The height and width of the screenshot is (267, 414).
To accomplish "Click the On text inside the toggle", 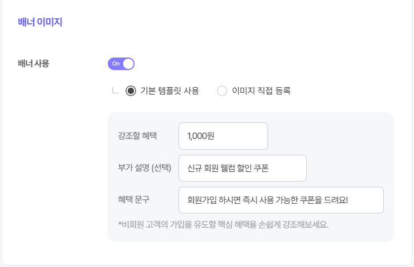I will click(116, 64).
